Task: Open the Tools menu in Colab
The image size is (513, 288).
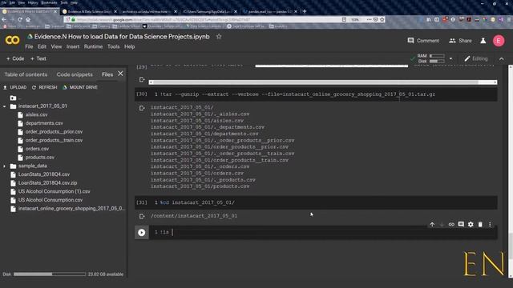Action: pyautogui.click(x=114, y=46)
